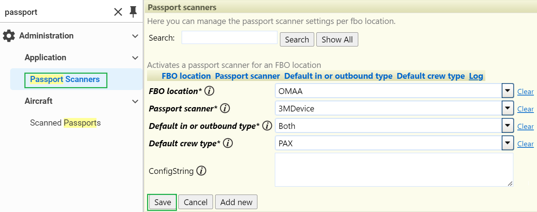Image resolution: width=537 pixels, height=212 pixels.
Task: Show info icon next to Passport scanner
Action: pos(225,109)
